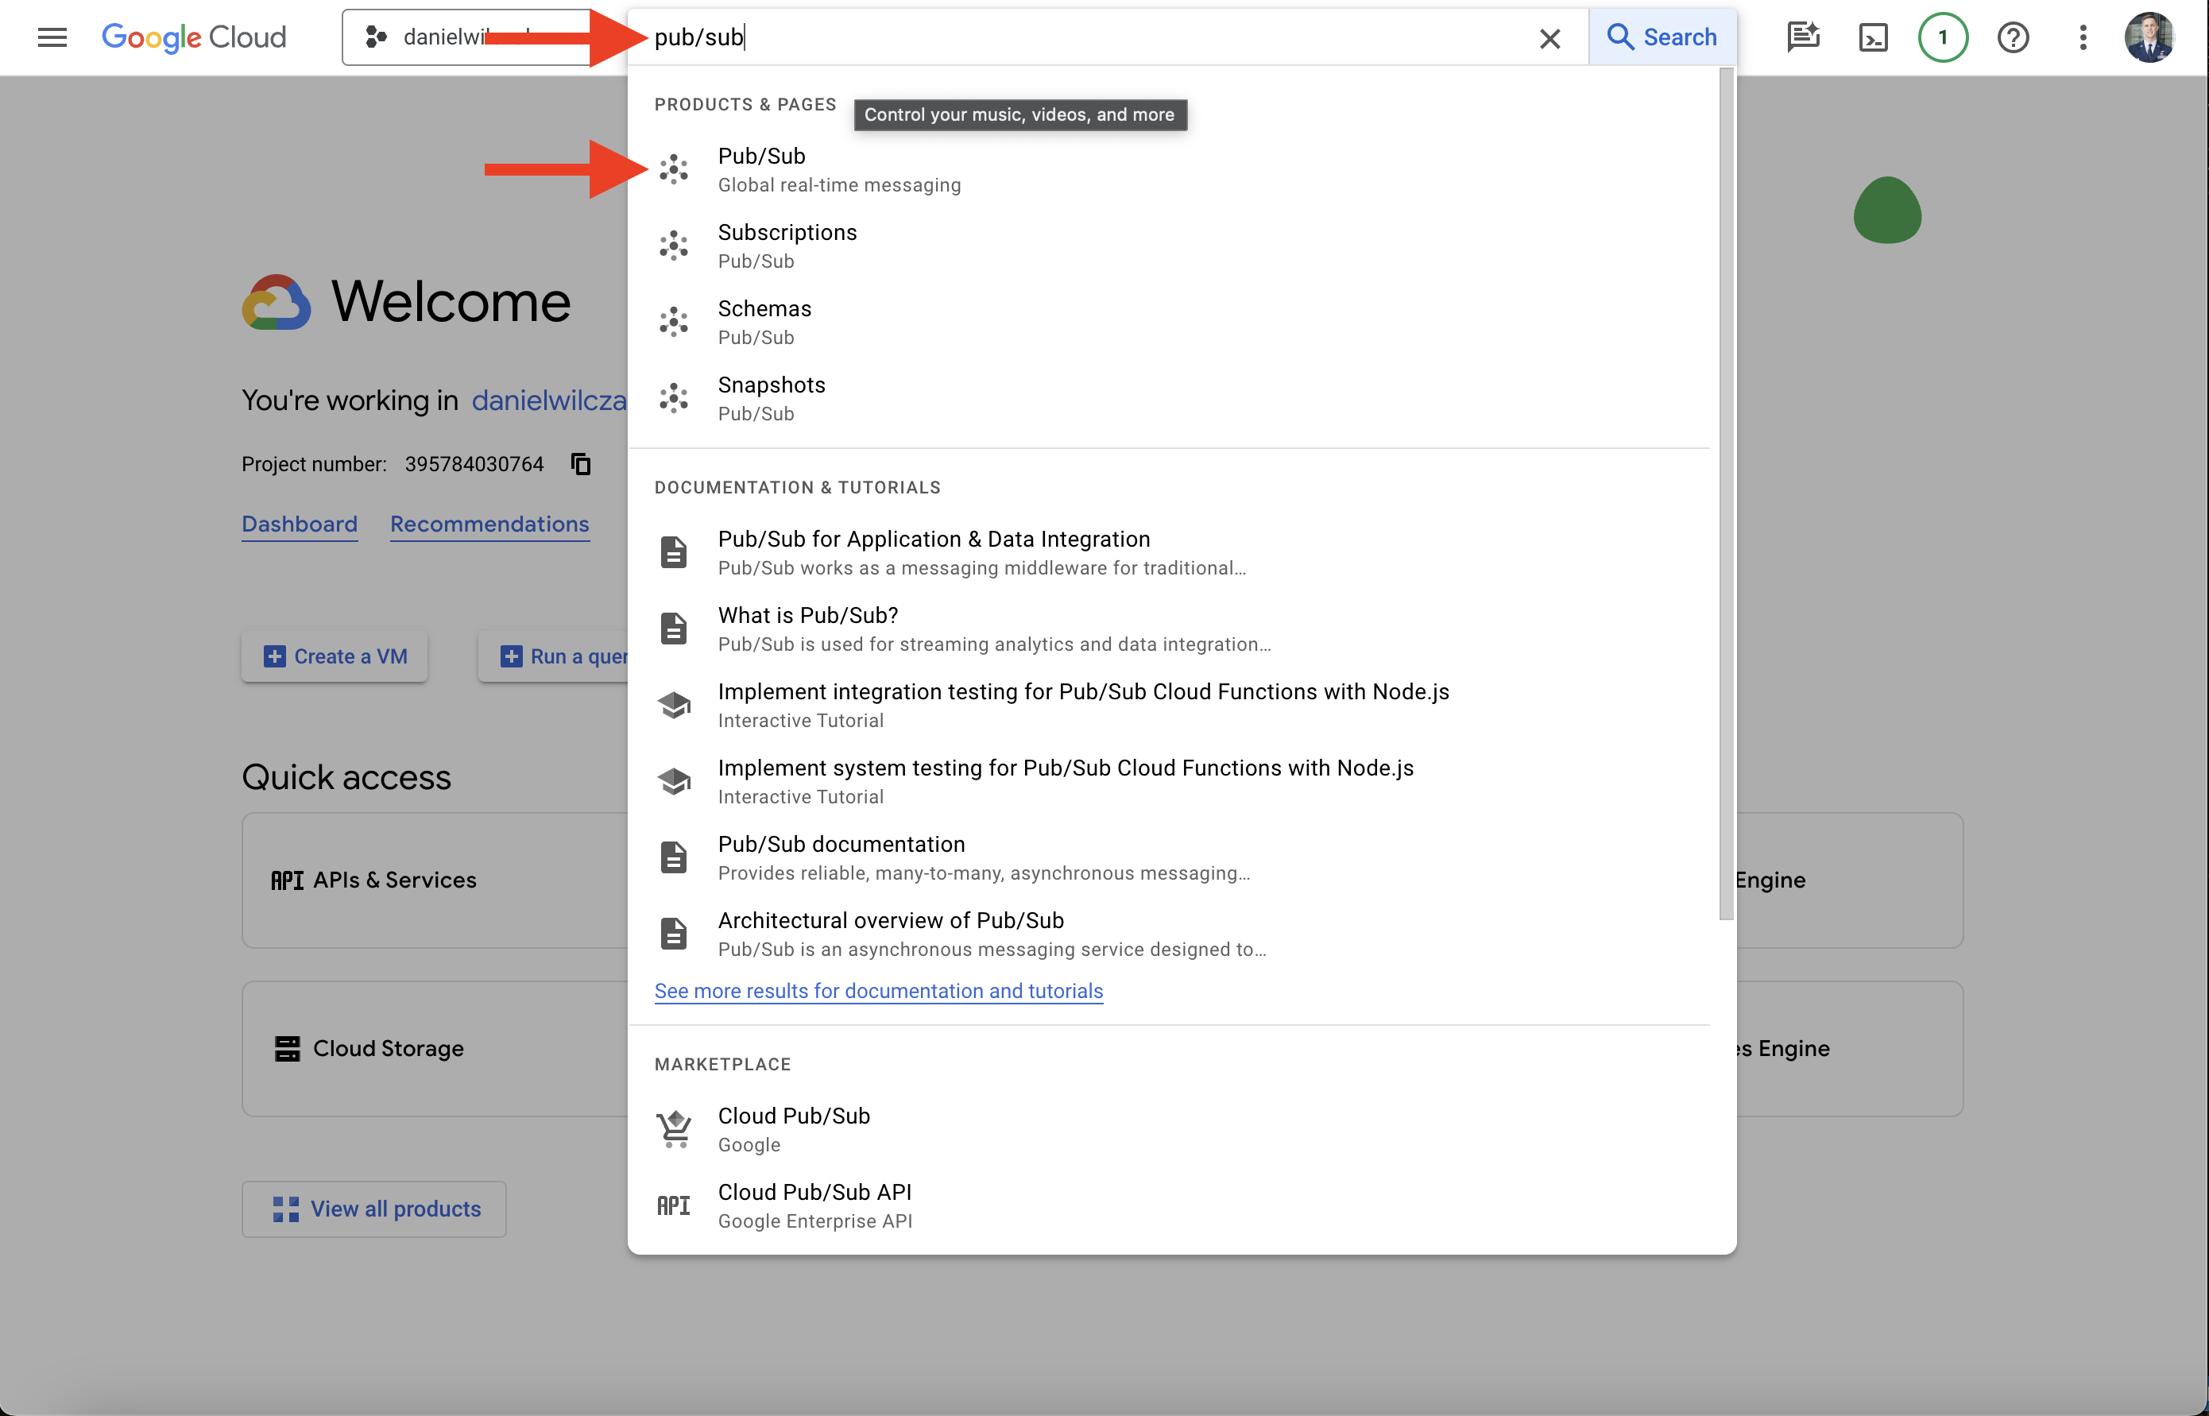Click the Snapshots row icon
Image resolution: width=2209 pixels, height=1416 pixels.
(674, 398)
